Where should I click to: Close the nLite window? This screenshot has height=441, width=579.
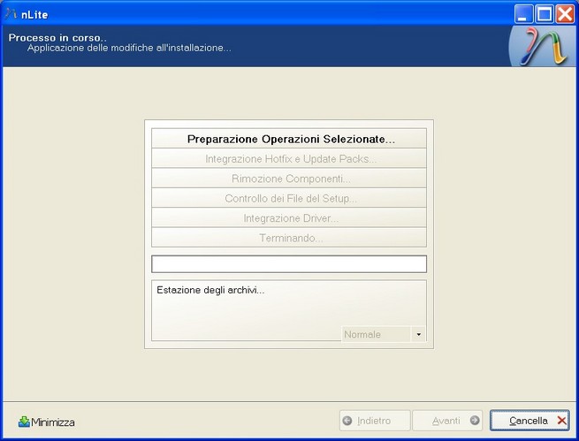(x=565, y=12)
